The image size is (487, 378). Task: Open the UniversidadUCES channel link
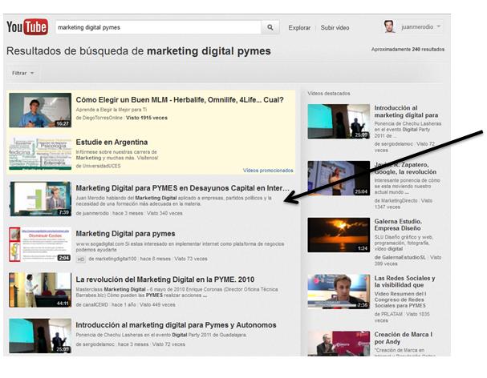(x=101, y=166)
